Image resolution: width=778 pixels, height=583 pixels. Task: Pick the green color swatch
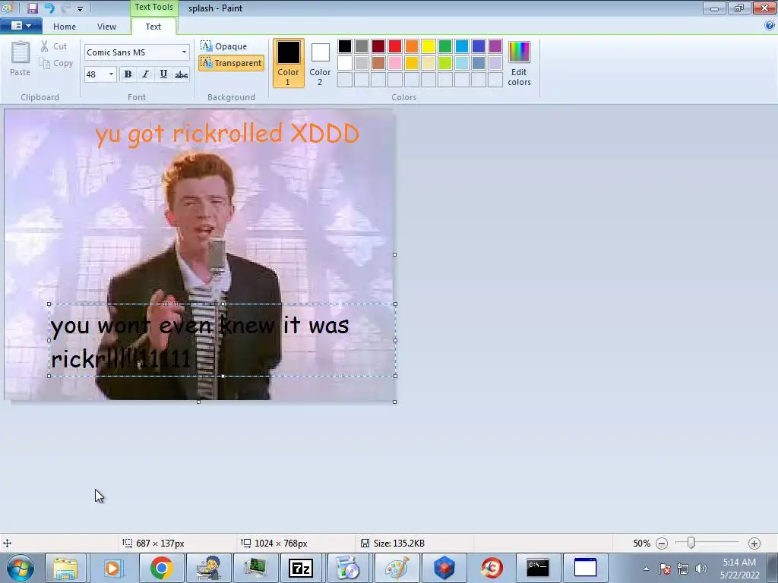pos(445,46)
